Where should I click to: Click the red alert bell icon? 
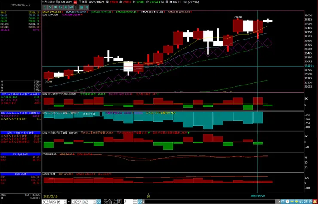[x=315, y=201]
